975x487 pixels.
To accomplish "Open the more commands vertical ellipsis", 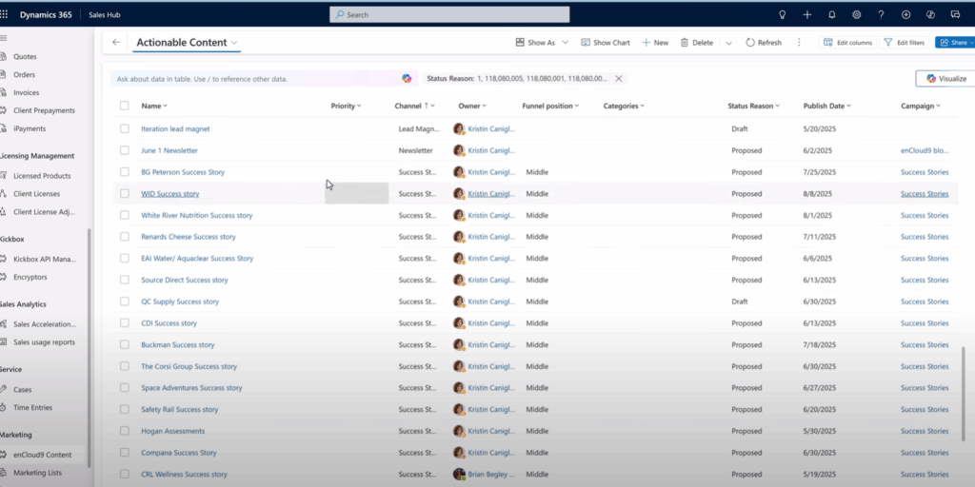I will [799, 42].
